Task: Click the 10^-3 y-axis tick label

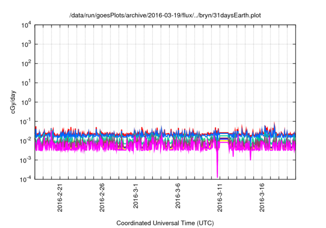Action: [x=25, y=159]
